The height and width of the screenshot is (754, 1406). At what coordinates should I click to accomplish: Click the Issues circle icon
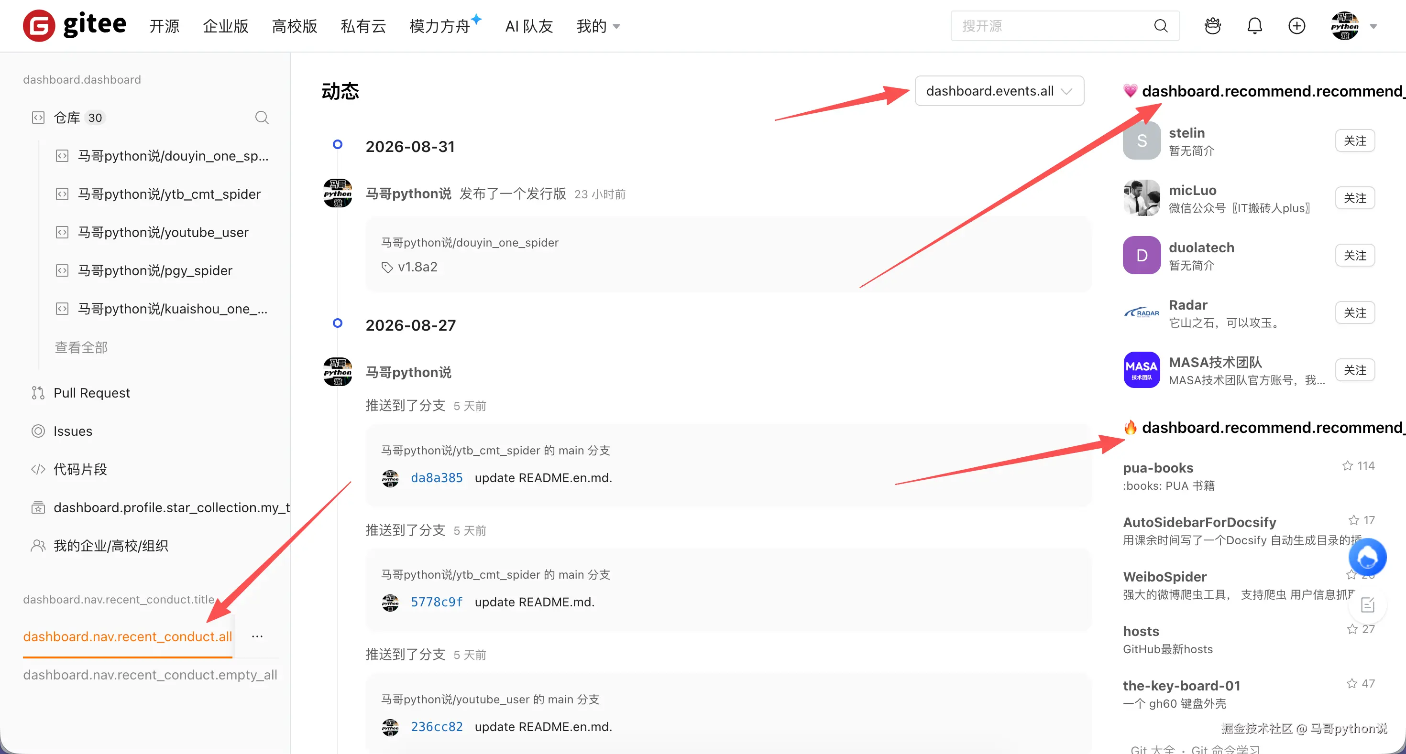(x=38, y=431)
